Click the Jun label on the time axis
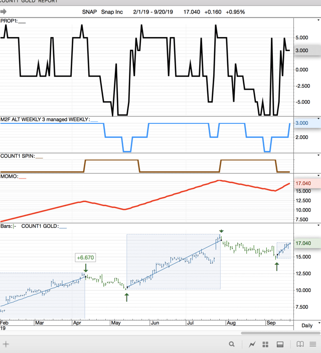Viewport: 321px width, 353px height. 155,323
